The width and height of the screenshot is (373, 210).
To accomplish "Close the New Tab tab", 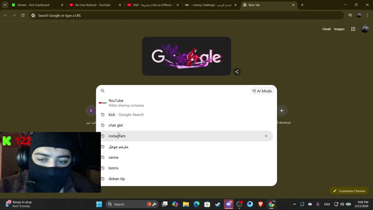I will [293, 5].
